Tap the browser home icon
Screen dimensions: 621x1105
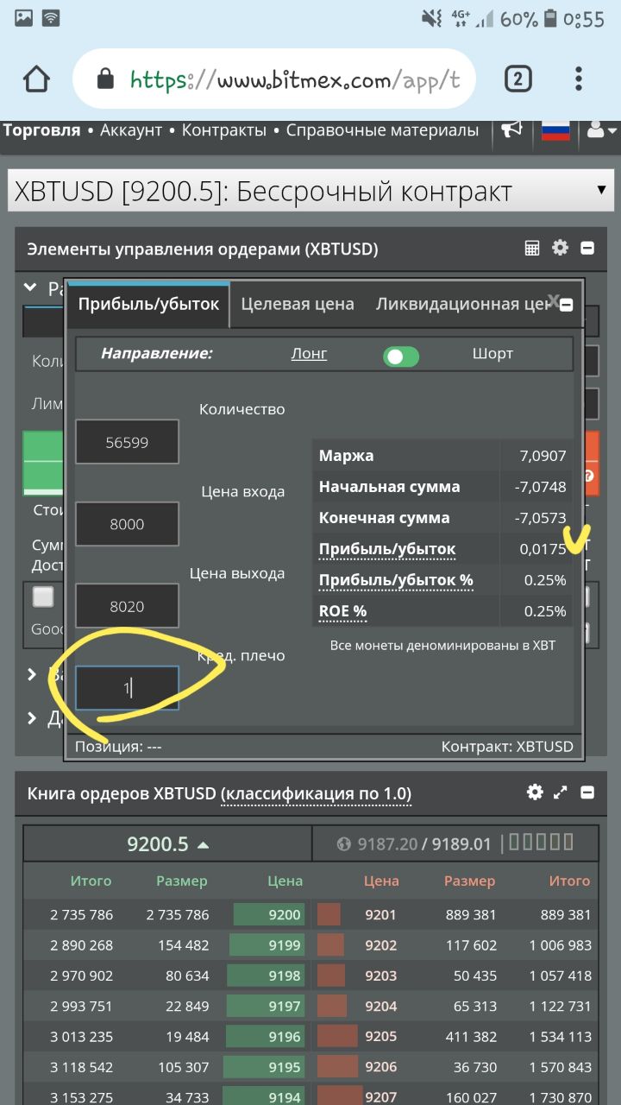pyautogui.click(x=36, y=79)
